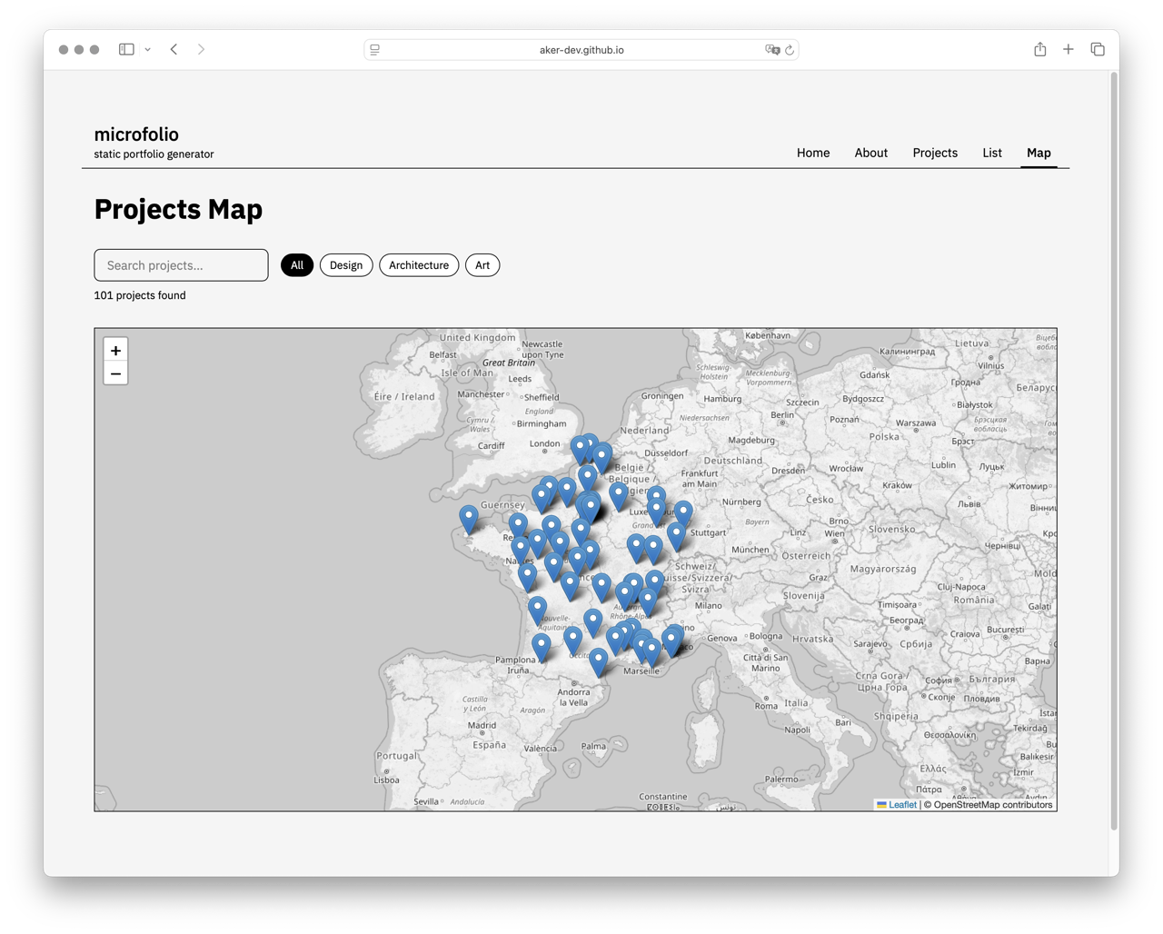Click the map zoom in plus button
Image resolution: width=1163 pixels, height=934 pixels.
(x=115, y=350)
